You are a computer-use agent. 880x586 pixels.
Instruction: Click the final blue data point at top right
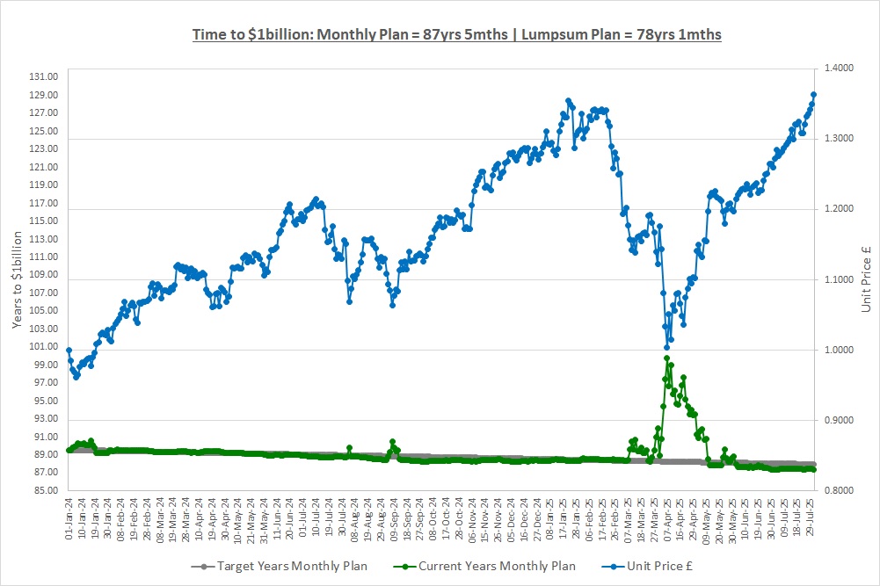814,95
